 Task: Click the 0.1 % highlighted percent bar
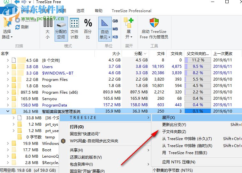point(198,111)
